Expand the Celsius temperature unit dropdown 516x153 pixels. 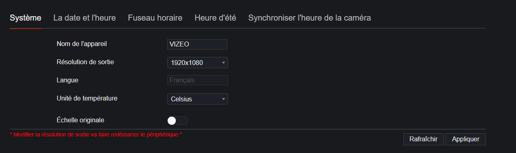coord(198,99)
